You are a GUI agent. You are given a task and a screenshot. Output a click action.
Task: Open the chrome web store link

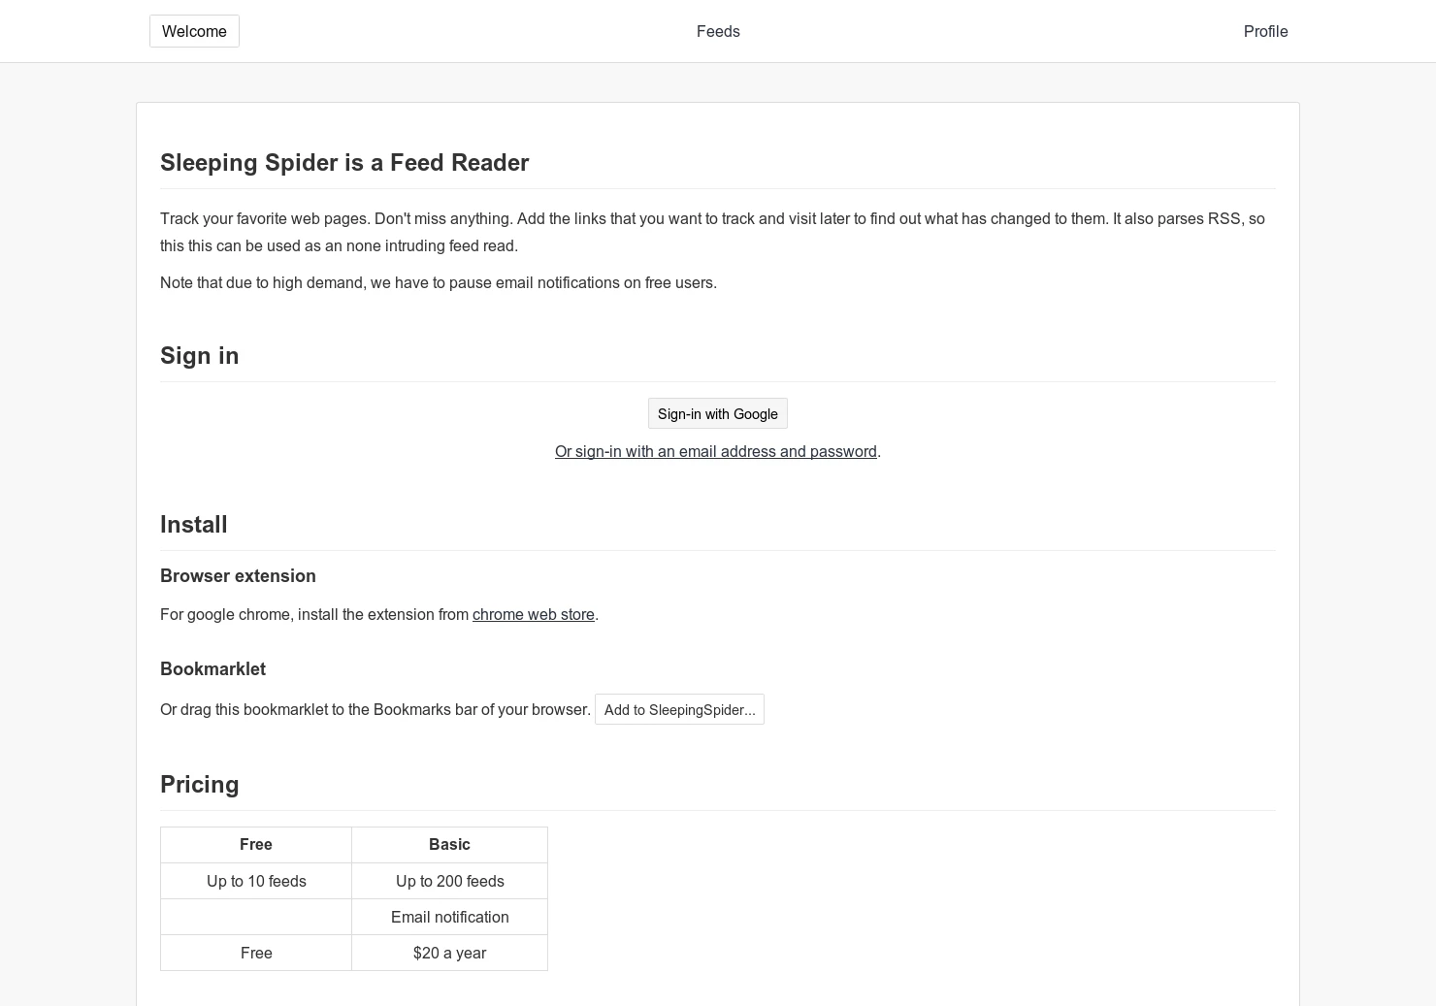(x=533, y=614)
